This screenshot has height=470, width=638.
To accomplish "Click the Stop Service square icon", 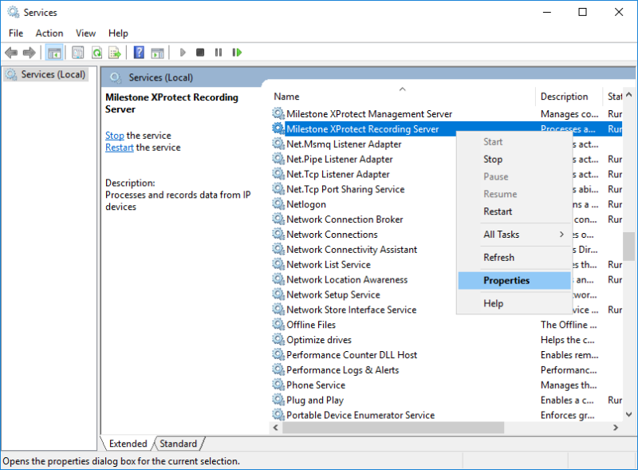I will pos(200,53).
